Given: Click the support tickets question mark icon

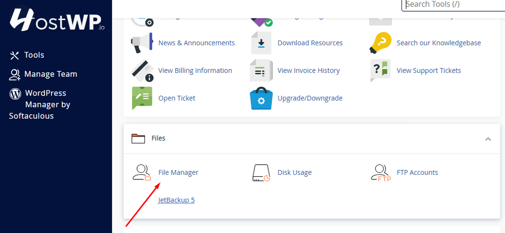Looking at the screenshot, I should (381, 70).
